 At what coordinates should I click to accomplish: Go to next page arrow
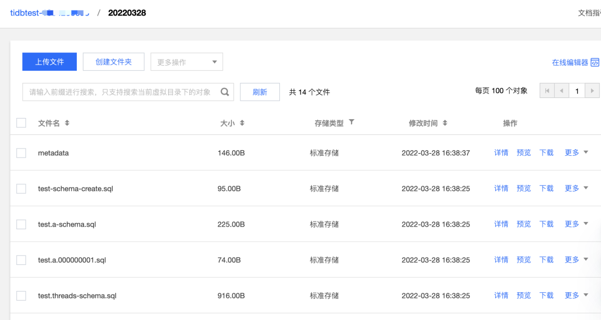(592, 91)
